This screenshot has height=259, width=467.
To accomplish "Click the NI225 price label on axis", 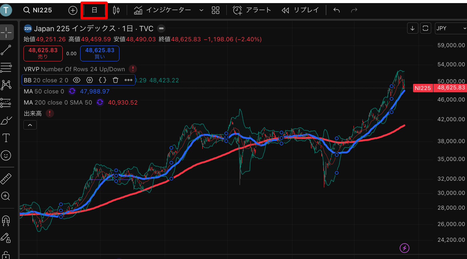I will coord(423,88).
